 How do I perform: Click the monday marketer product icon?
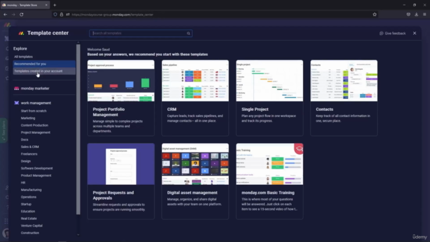(x=16, y=88)
